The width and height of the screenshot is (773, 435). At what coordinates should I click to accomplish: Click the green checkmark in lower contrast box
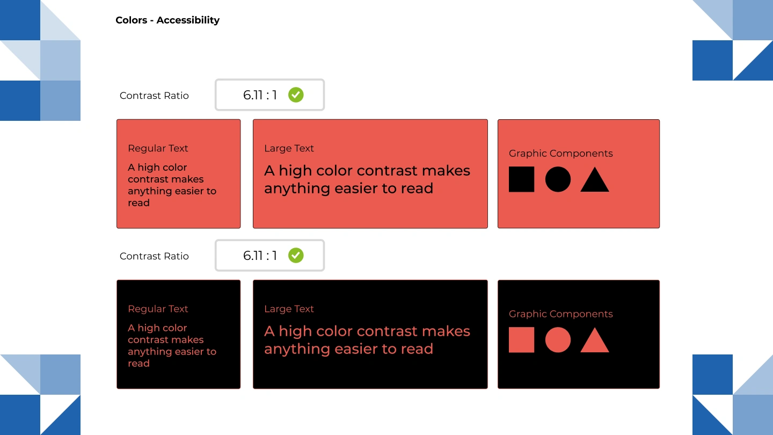click(296, 256)
